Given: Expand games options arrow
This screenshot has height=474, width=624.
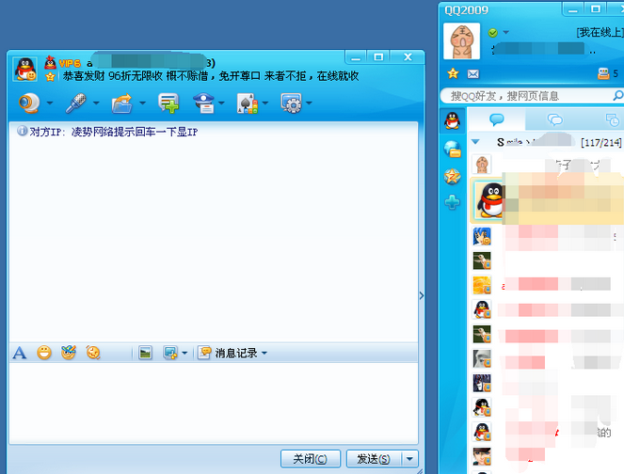Looking at the screenshot, I should 265,103.
